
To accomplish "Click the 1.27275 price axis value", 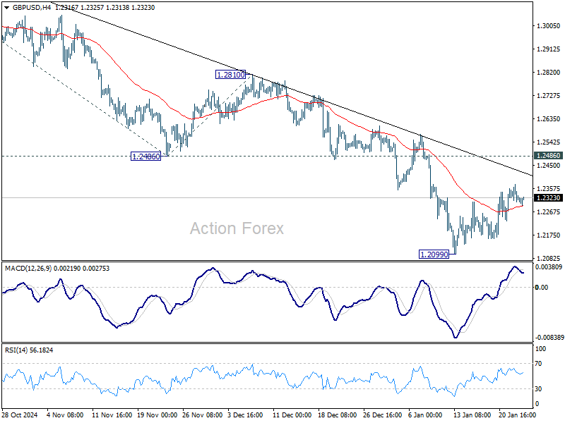I will 549,96.
